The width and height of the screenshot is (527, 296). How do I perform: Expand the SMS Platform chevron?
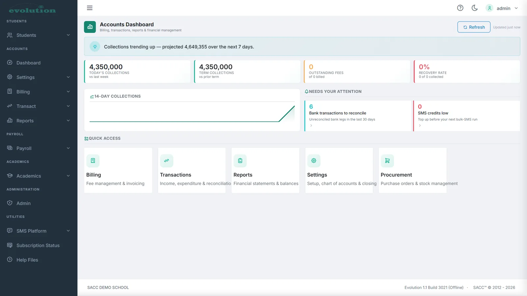(x=68, y=231)
